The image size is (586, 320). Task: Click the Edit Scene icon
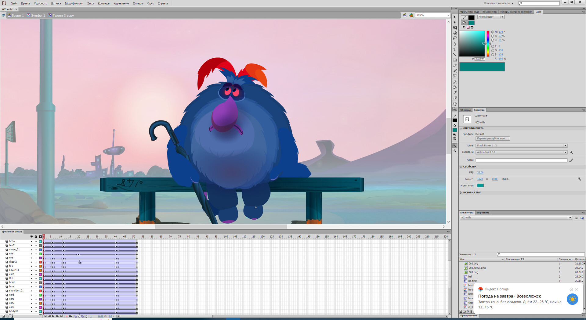(x=405, y=15)
